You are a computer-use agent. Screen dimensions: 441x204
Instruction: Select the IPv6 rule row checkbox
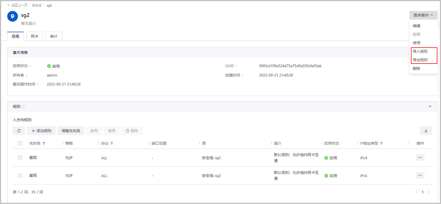tap(20, 176)
